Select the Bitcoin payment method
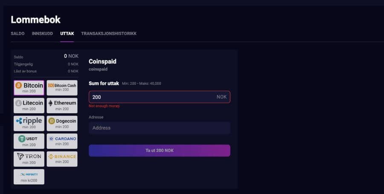The height and width of the screenshot is (194, 384). click(29, 87)
